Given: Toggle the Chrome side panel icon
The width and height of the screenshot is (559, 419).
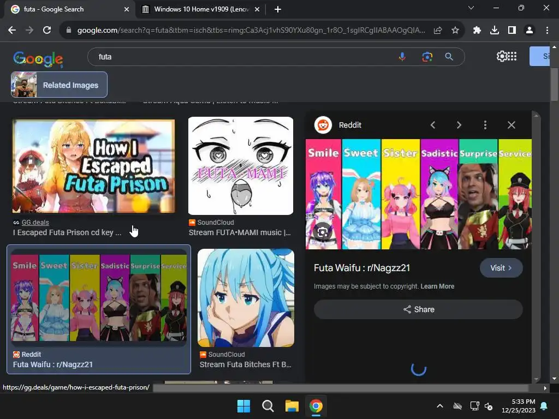Looking at the screenshot, I should pos(512,31).
